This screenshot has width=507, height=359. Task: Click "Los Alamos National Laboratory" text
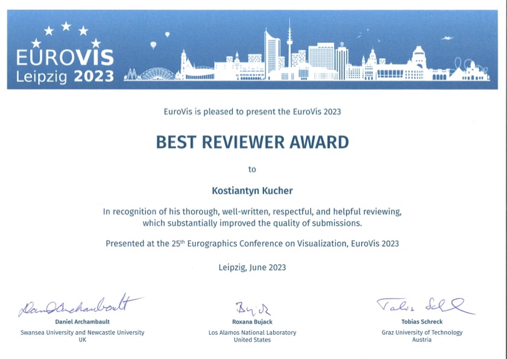pyautogui.click(x=252, y=332)
